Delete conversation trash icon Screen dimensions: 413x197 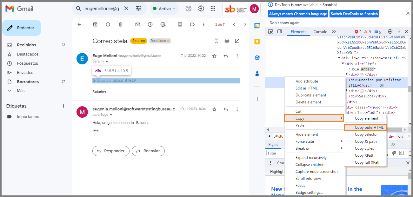(121, 24)
